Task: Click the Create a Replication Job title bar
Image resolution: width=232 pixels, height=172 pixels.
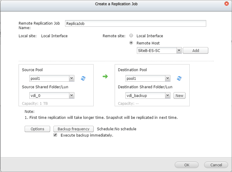Action: tap(116, 4)
